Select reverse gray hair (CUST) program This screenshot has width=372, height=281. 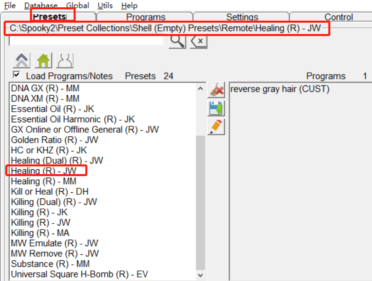(280, 89)
